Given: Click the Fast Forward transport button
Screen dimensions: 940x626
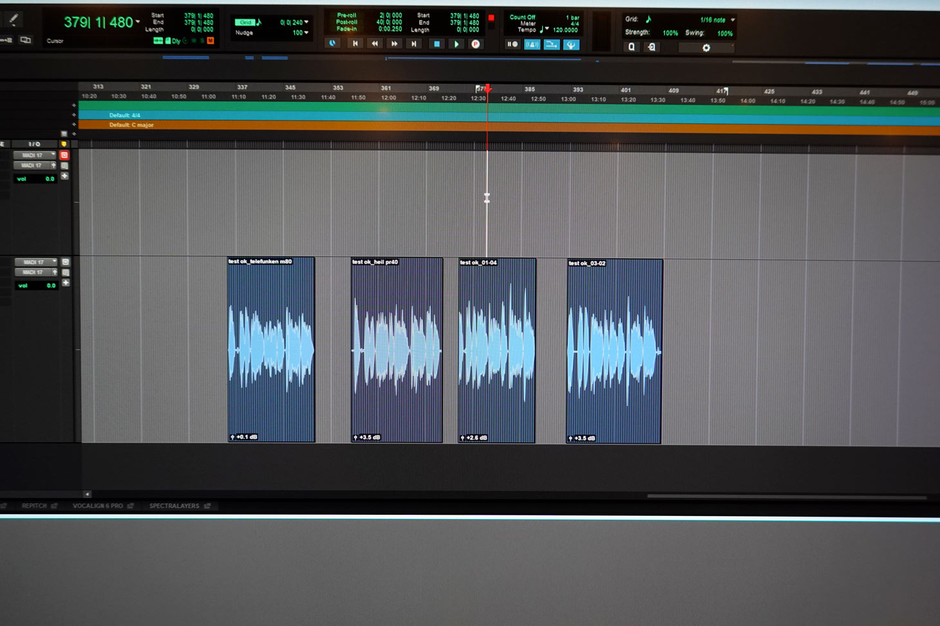Looking at the screenshot, I should tap(394, 44).
